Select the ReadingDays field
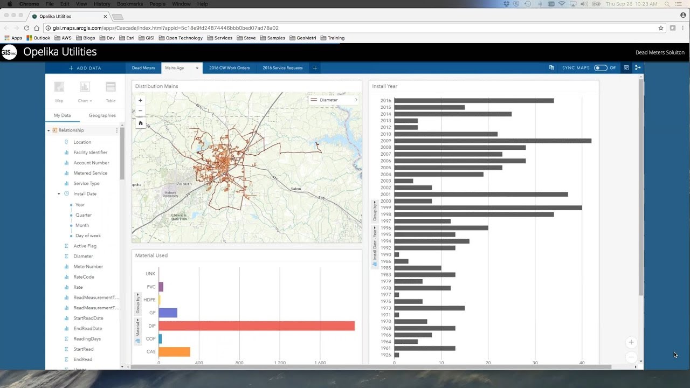This screenshot has height=388, width=690. [87, 338]
